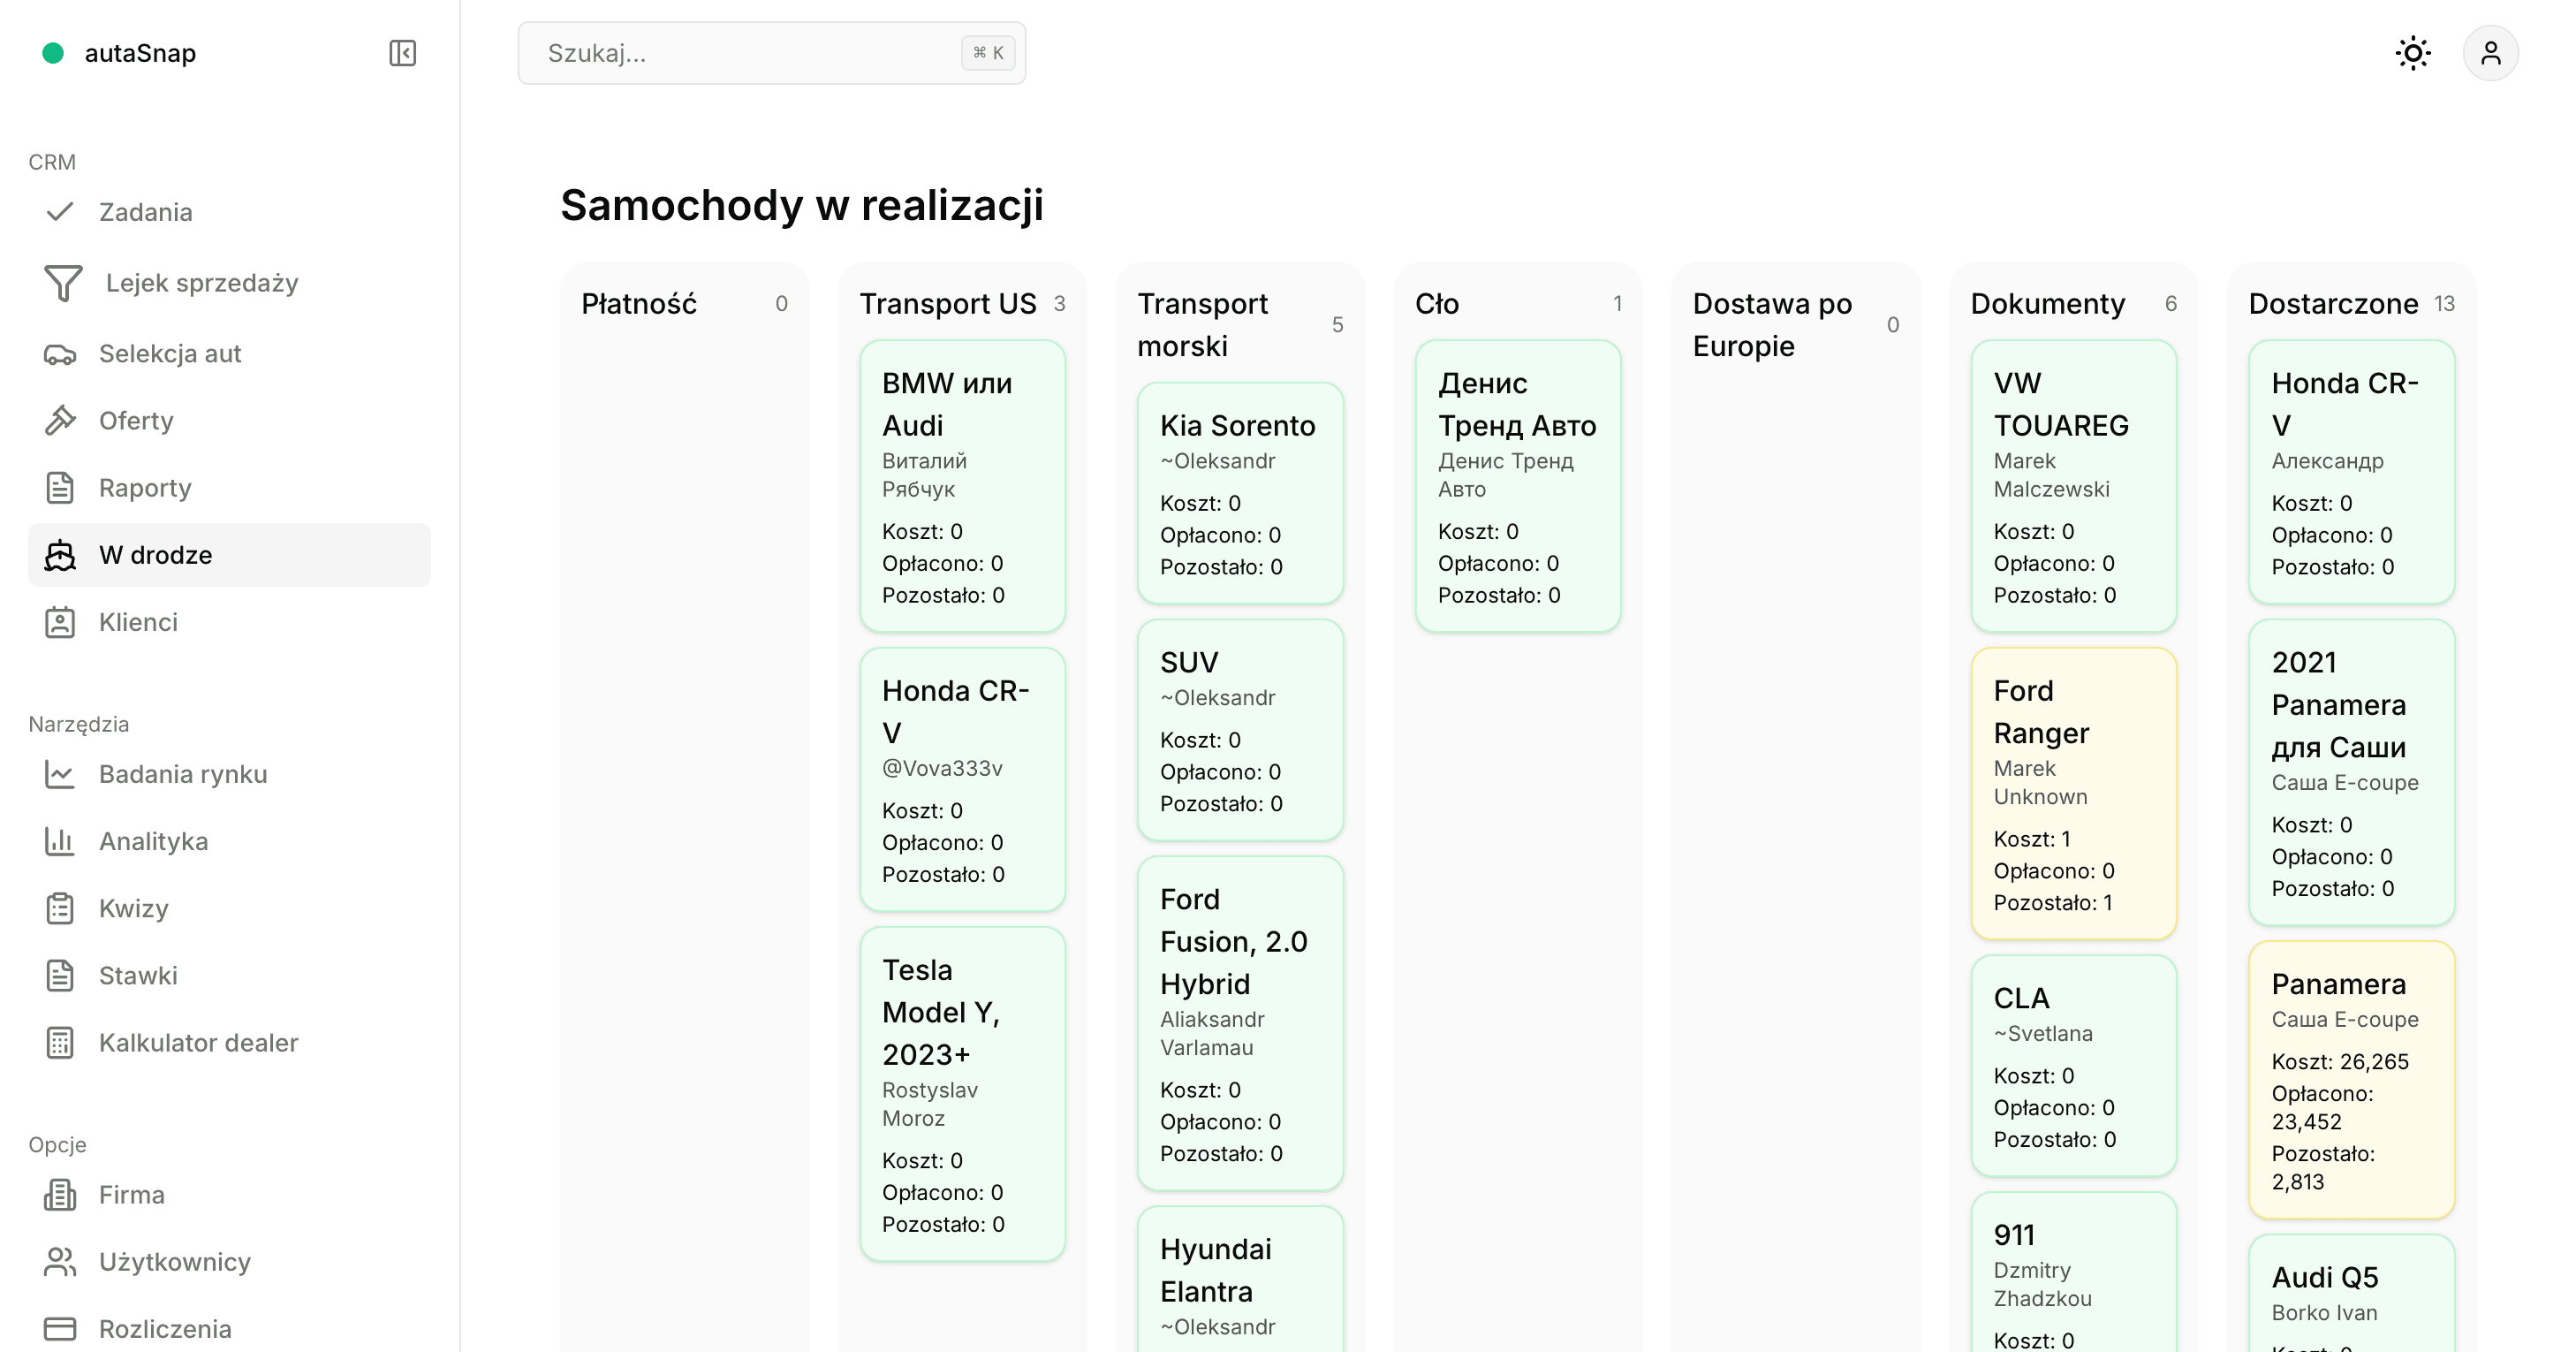Click the Użytkownicy people icon

(x=60, y=1262)
